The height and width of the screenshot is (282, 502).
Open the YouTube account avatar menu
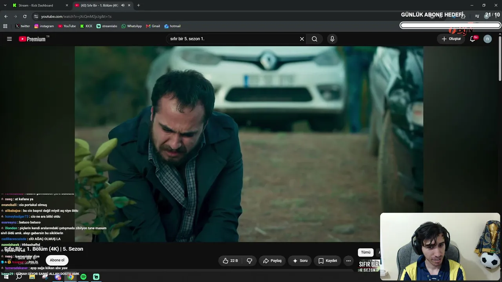pyautogui.click(x=487, y=39)
